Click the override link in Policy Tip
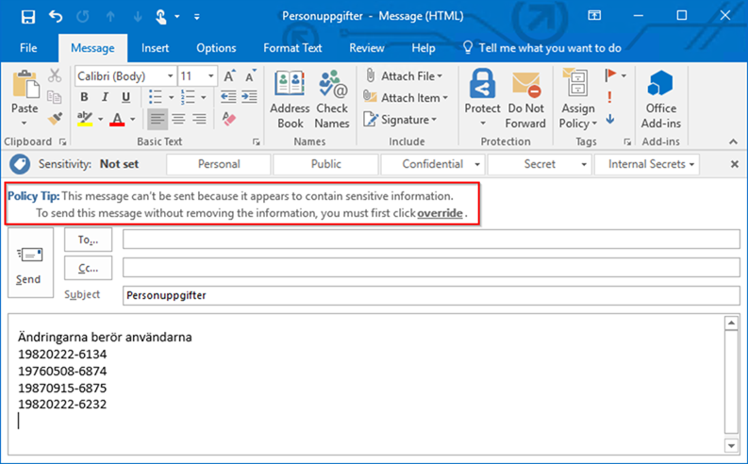 (440, 213)
